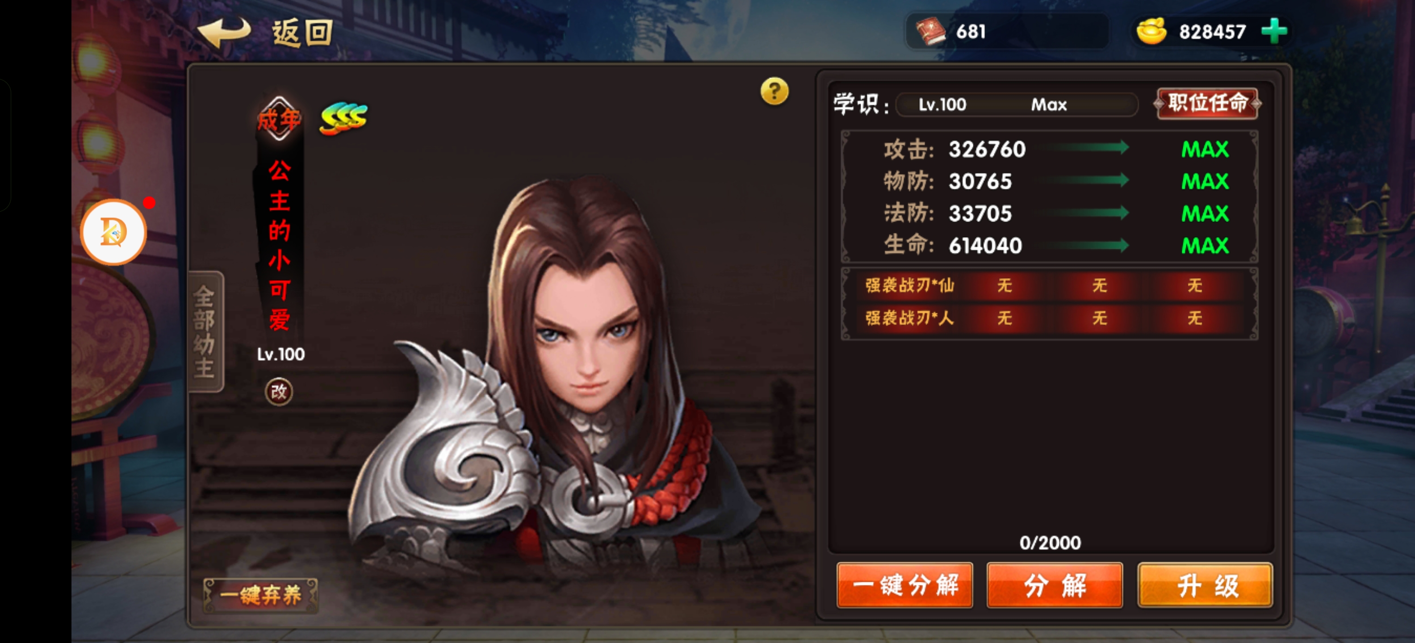Click the 分解 decompose button
Image resolution: width=1415 pixels, height=643 pixels.
pyautogui.click(x=1055, y=585)
